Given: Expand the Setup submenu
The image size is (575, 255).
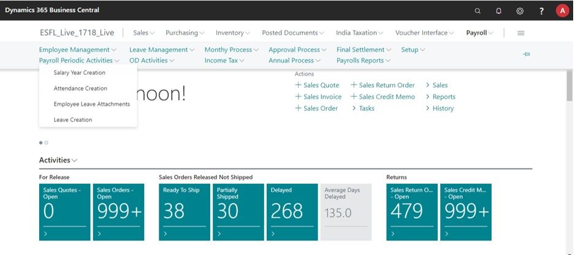Looking at the screenshot, I should pos(413,50).
